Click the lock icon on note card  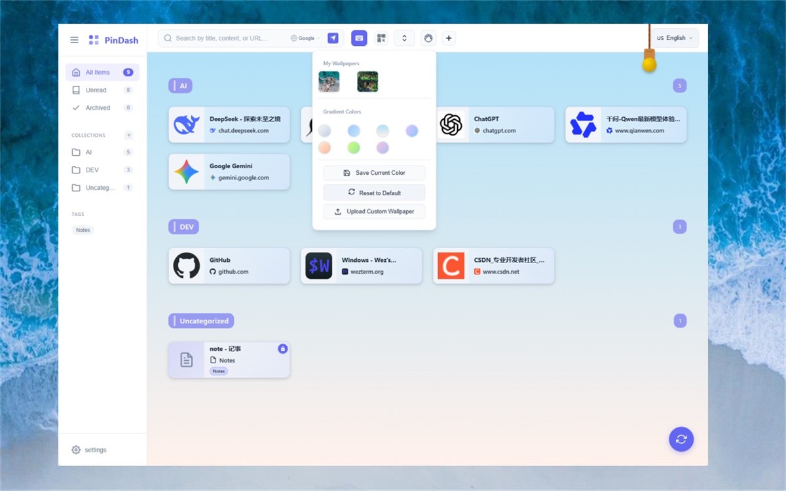point(282,349)
